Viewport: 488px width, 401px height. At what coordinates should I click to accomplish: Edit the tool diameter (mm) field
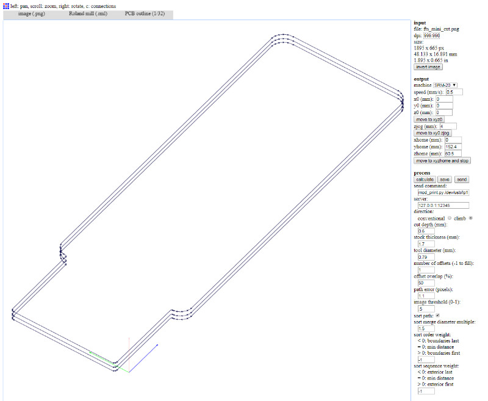(x=426, y=257)
